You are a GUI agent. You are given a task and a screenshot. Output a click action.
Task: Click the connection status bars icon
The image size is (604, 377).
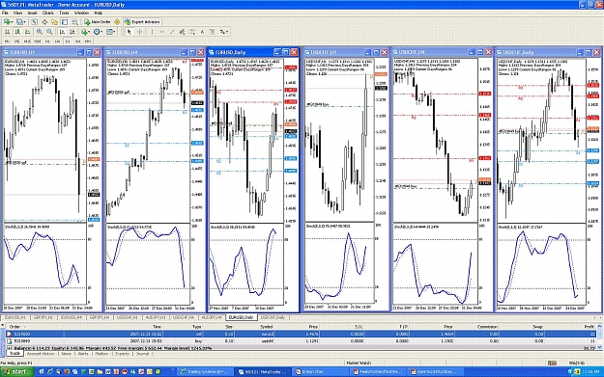pyautogui.click(x=552, y=363)
